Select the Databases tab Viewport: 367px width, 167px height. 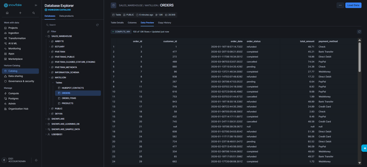(x=50, y=16)
